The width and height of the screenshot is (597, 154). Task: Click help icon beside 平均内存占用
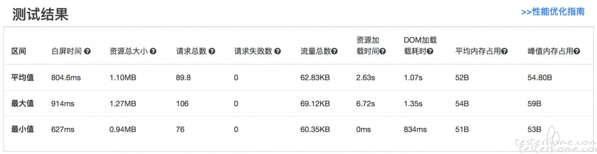click(x=504, y=51)
